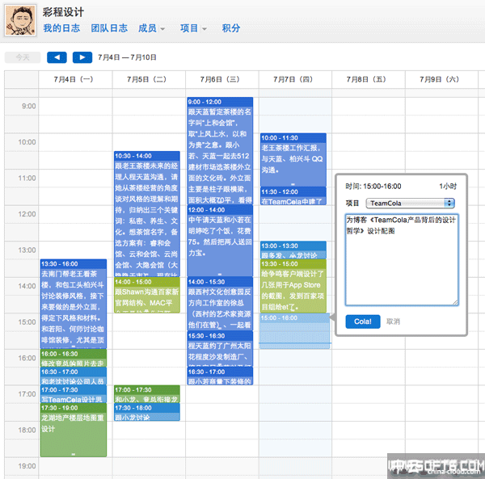The width and height of the screenshot is (485, 479).
Task: Click date range 7月4日 — 7月10日
Action: [x=127, y=57]
